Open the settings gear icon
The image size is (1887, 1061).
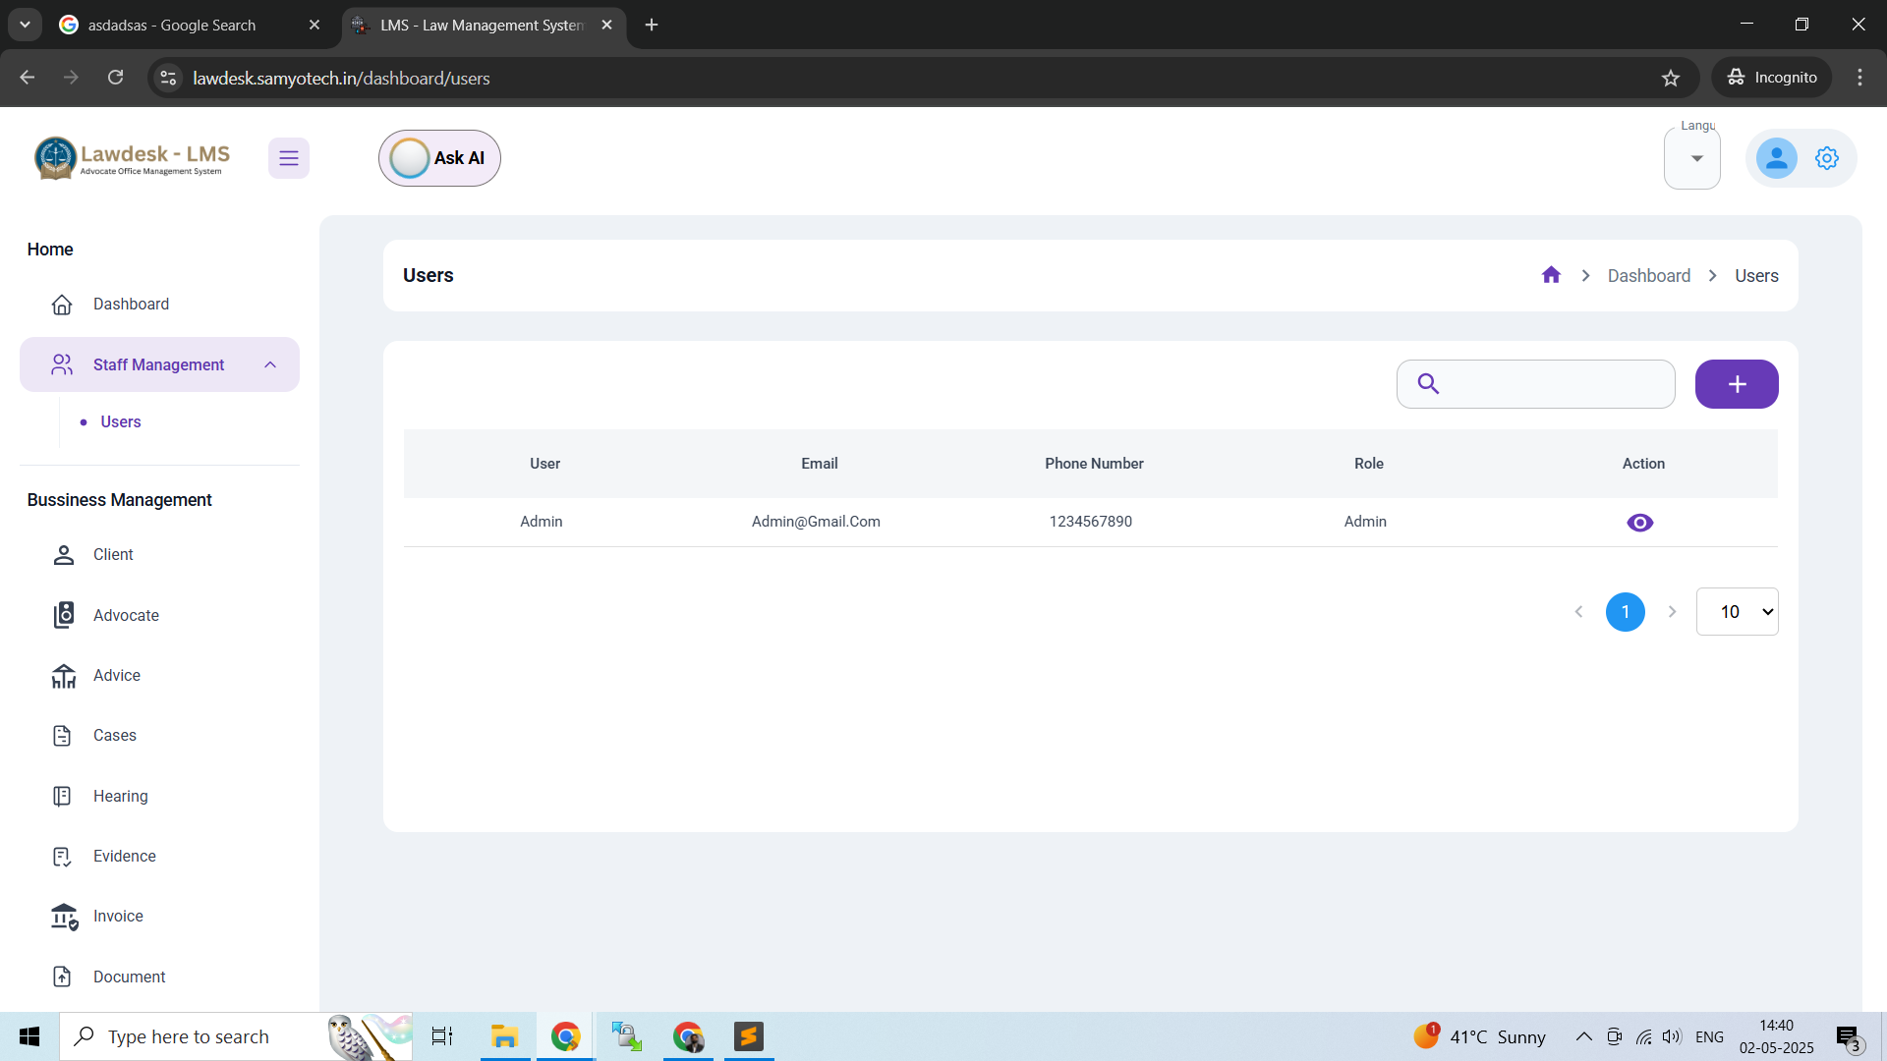1826,157
